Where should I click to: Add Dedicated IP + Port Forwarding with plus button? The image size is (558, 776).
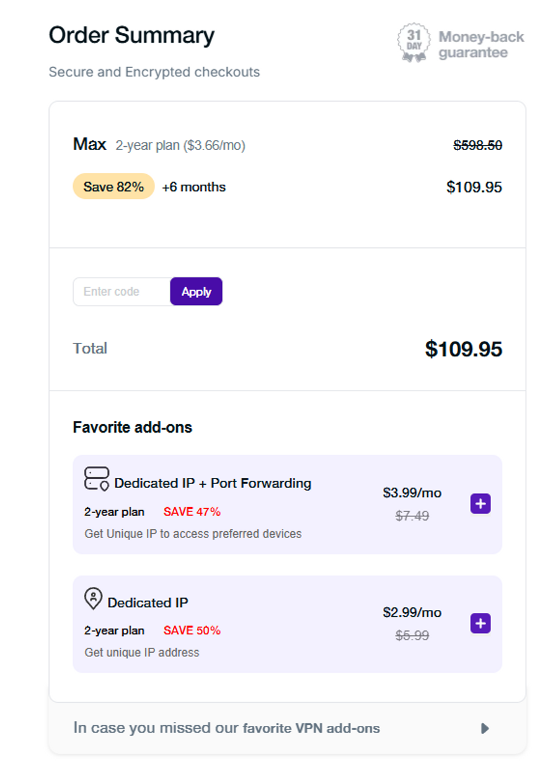480,504
